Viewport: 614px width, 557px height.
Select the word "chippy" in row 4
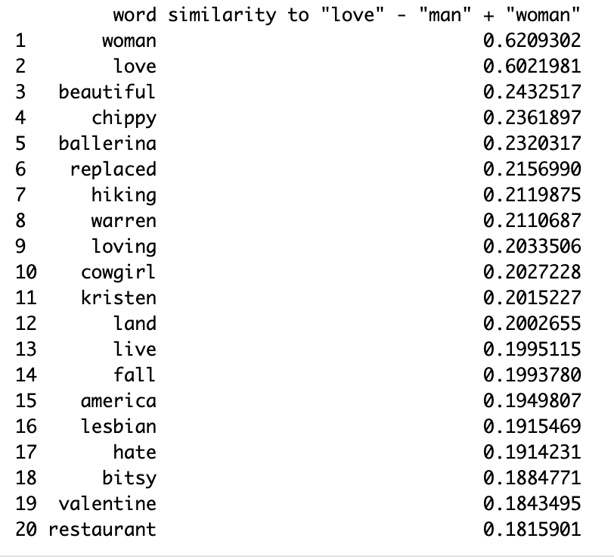tap(123, 118)
